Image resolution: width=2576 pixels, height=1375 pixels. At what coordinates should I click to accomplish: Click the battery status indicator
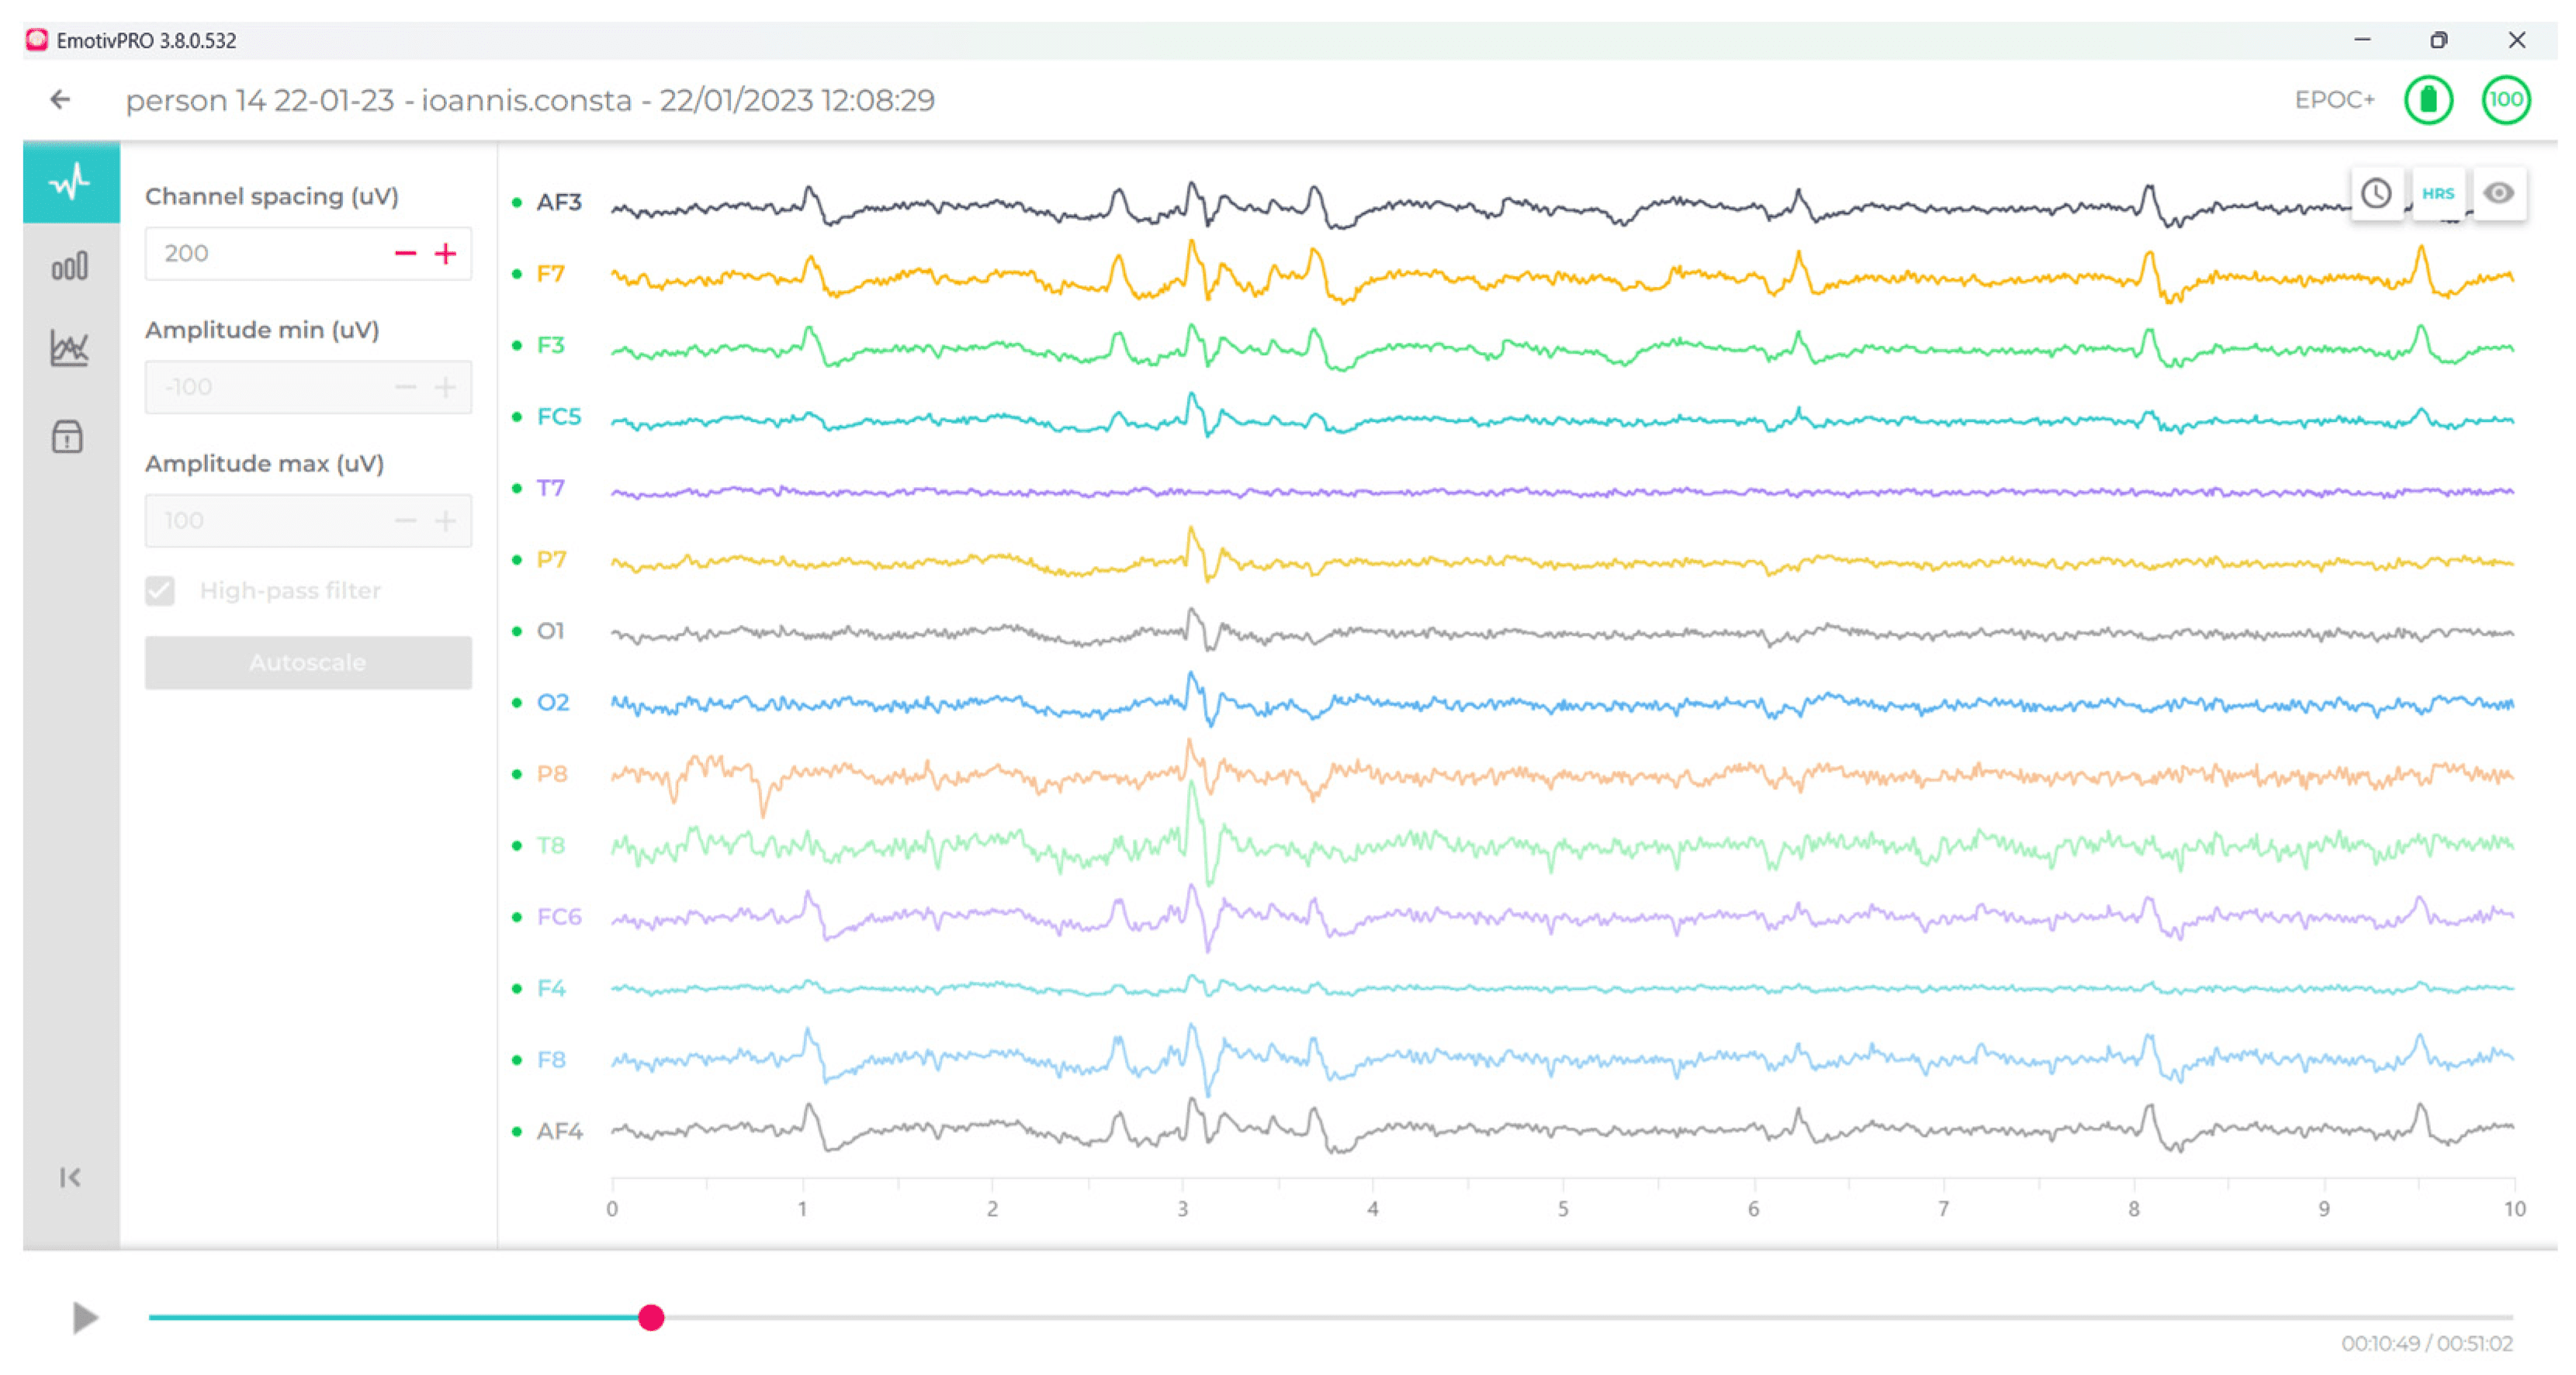(x=2428, y=100)
